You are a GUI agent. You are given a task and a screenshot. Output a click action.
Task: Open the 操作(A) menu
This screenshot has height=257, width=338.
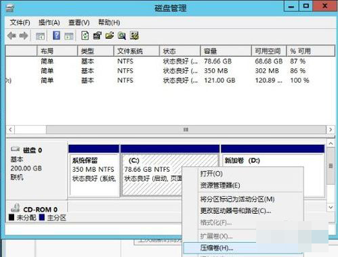49,22
